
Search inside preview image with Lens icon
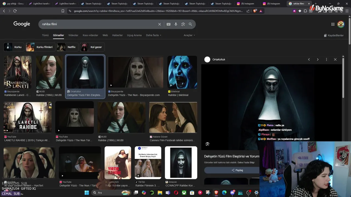(x=207, y=144)
